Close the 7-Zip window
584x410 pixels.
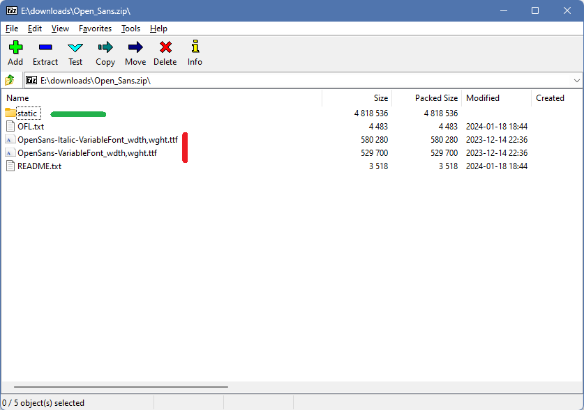pos(567,10)
